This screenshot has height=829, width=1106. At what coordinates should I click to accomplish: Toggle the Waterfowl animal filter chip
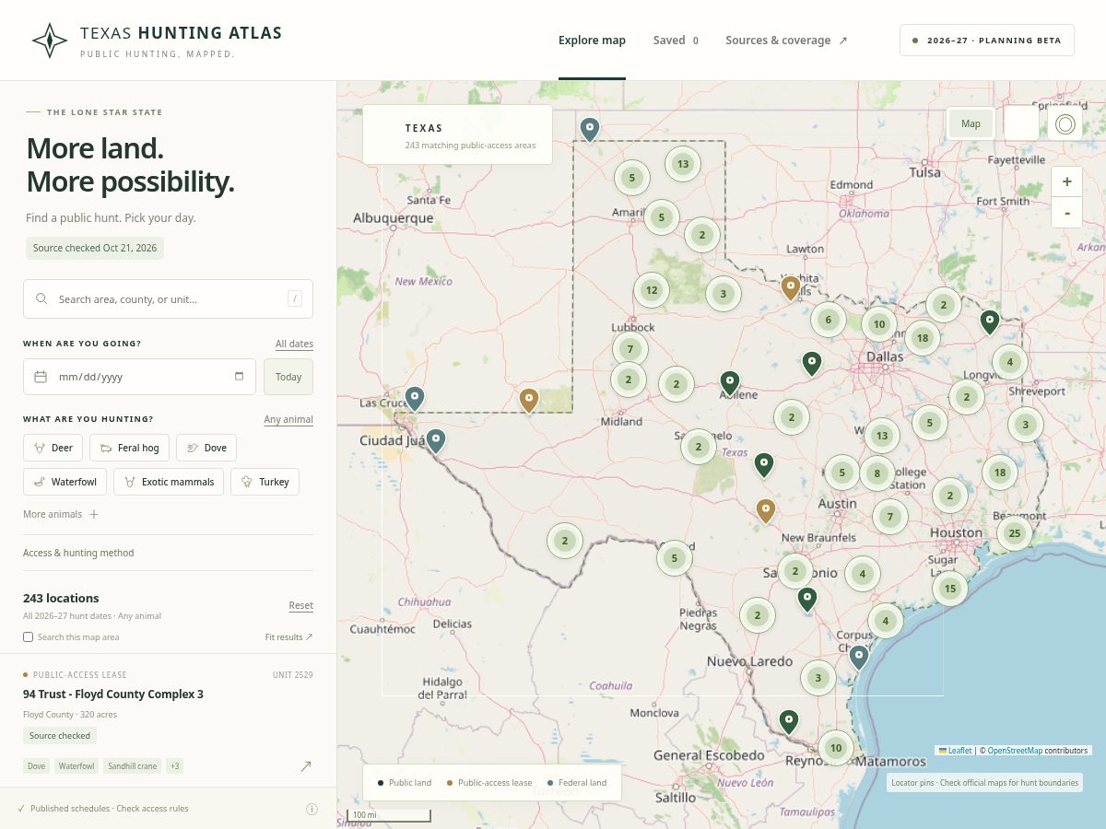click(x=65, y=482)
